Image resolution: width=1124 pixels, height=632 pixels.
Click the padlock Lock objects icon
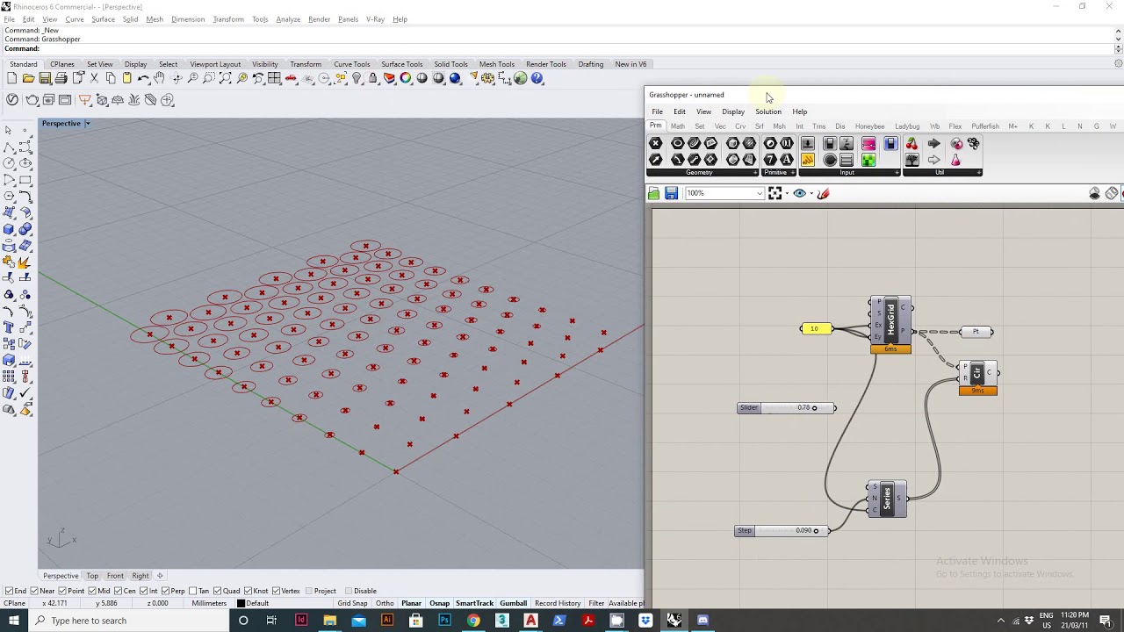[373, 78]
